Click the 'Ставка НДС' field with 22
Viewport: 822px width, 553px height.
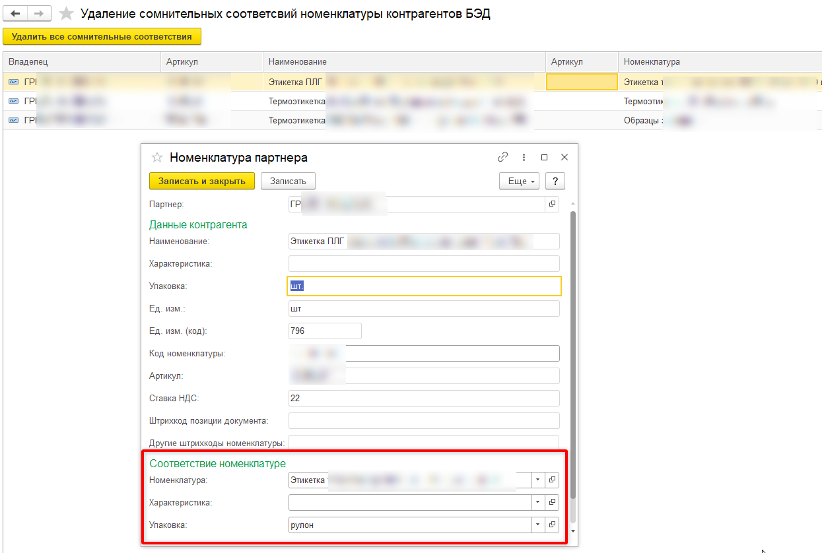424,398
